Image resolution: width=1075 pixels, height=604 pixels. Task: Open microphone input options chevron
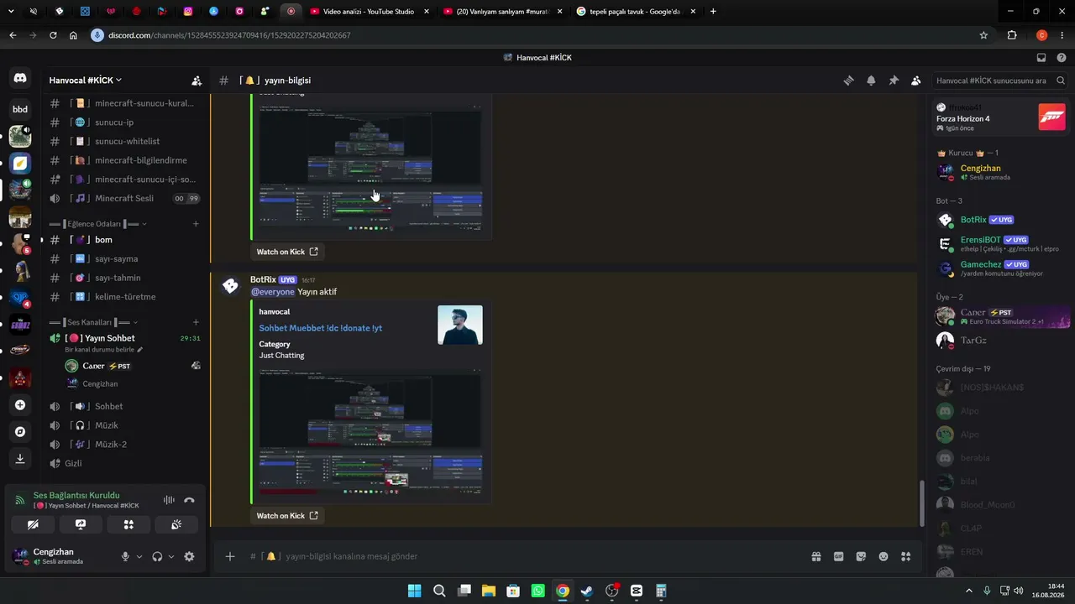click(x=139, y=556)
